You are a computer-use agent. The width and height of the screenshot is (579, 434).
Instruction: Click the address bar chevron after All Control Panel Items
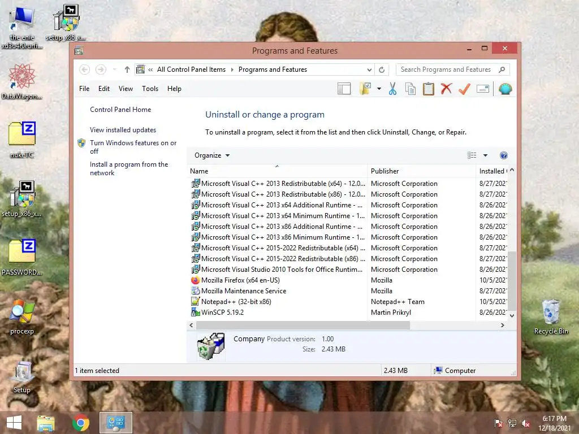click(x=232, y=70)
